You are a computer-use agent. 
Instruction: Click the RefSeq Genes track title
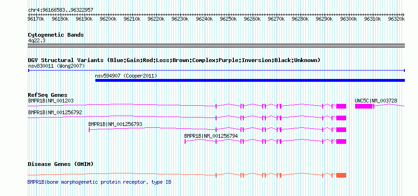48,95
